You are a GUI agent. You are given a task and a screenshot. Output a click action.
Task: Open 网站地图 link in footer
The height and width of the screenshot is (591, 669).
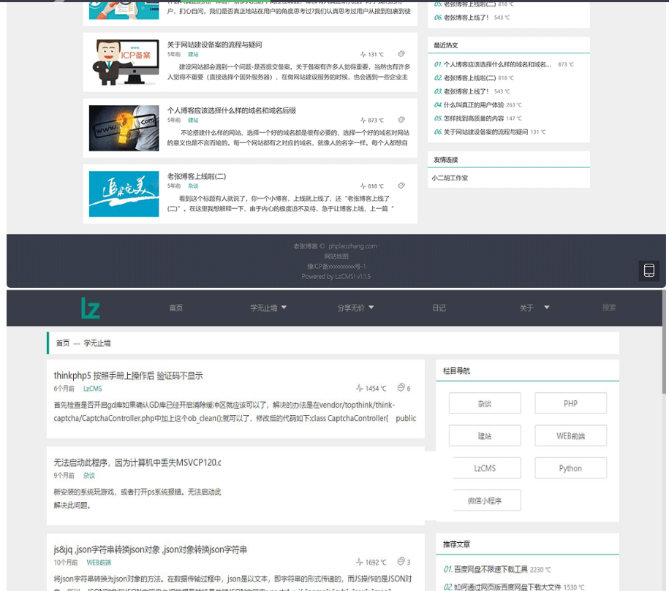tap(336, 256)
